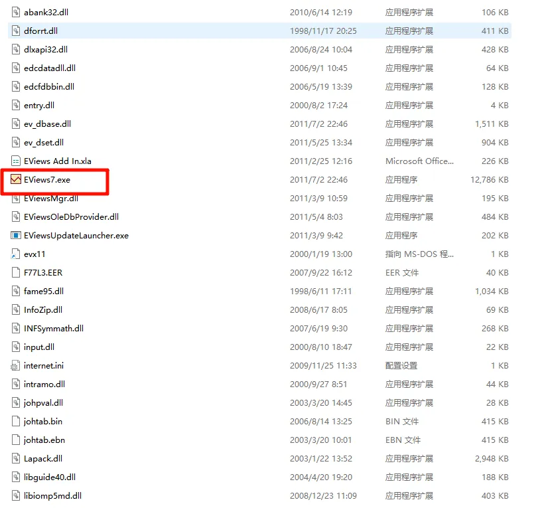540x508 pixels.
Task: Click the InfoZip.dll file icon
Action: point(16,310)
